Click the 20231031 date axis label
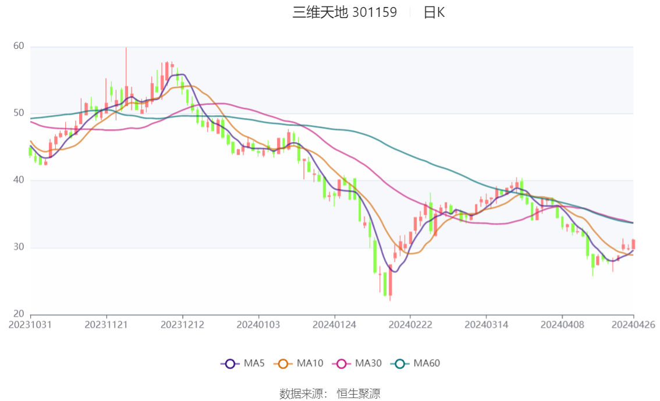Image resolution: width=660 pixels, height=401 pixels. click(30, 325)
